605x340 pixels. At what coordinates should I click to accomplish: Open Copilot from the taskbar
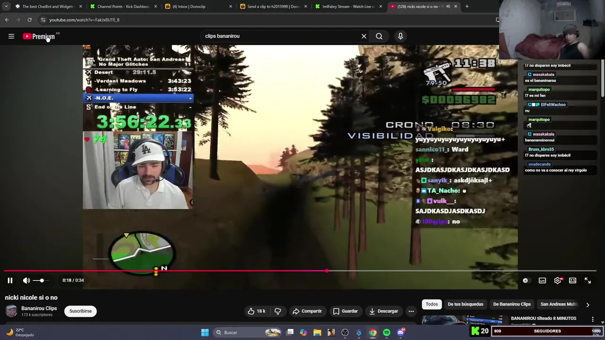tap(303, 332)
